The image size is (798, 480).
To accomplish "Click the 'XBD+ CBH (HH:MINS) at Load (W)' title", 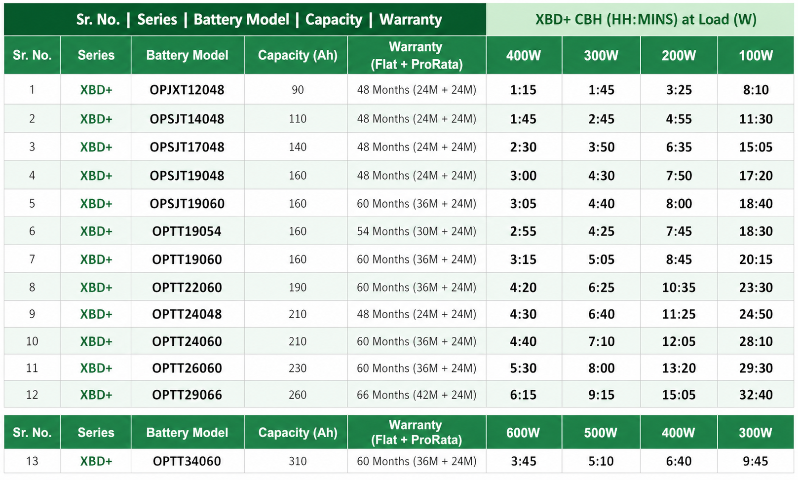I will tap(646, 20).
